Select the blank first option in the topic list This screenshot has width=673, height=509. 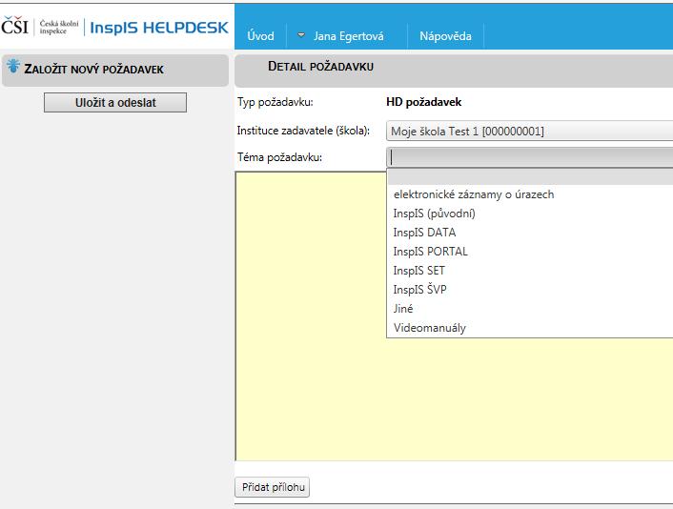tap(530, 176)
